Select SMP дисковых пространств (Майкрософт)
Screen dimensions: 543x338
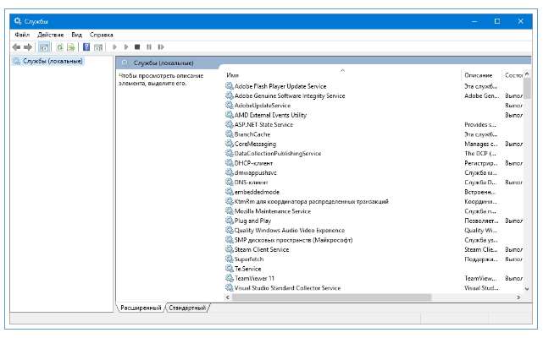pos(293,240)
